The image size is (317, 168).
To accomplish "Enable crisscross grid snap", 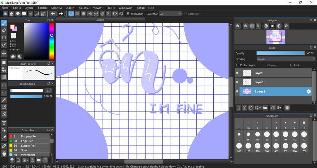I will point(84,14).
